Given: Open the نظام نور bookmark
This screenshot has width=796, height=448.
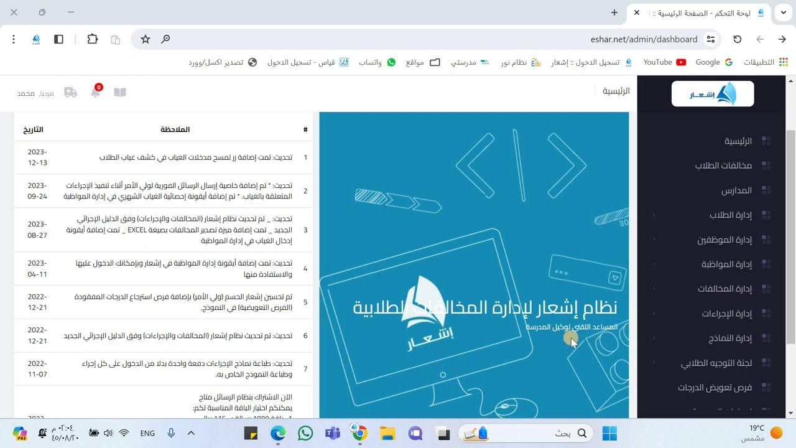Looking at the screenshot, I should 521,62.
